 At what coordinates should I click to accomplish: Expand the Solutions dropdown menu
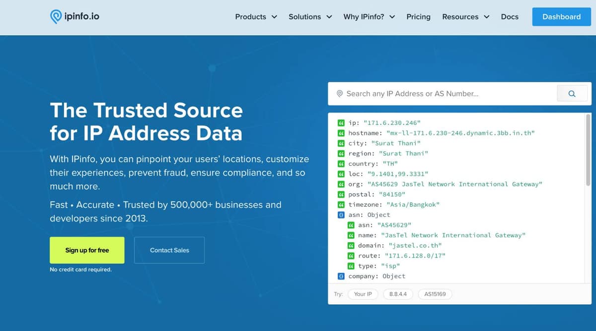coord(310,17)
